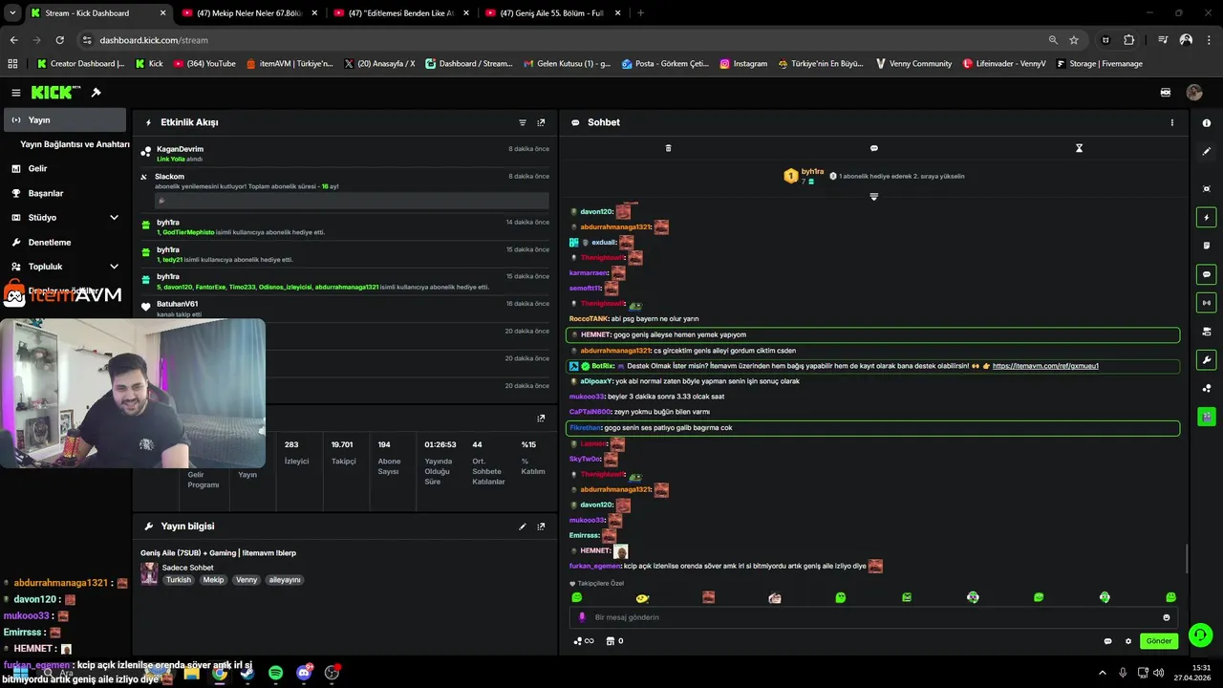The image size is (1223, 688).
Task: Bookmark this page with the star icon
Action: click(x=1074, y=40)
